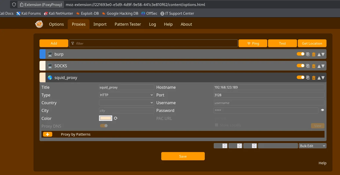Check the Store Locally checkbox
Screen dimensions: 340x175
coord(216,125)
